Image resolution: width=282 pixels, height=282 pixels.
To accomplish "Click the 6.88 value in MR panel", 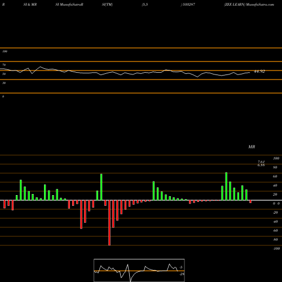I will tap(261, 165).
